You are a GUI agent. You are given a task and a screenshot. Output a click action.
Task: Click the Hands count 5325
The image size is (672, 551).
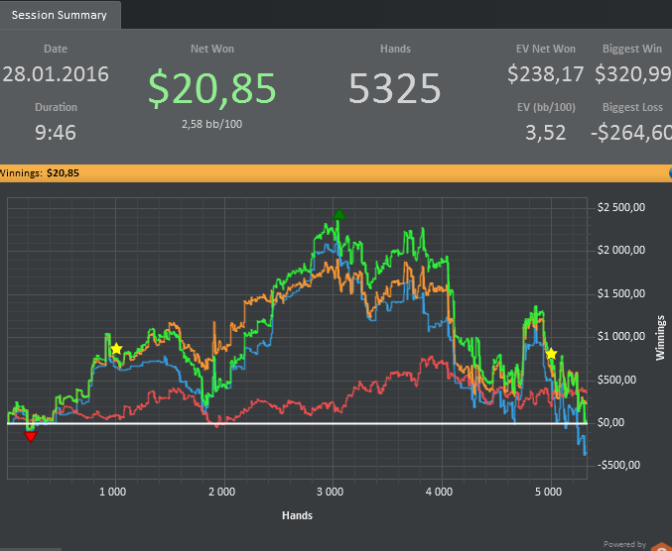point(395,88)
